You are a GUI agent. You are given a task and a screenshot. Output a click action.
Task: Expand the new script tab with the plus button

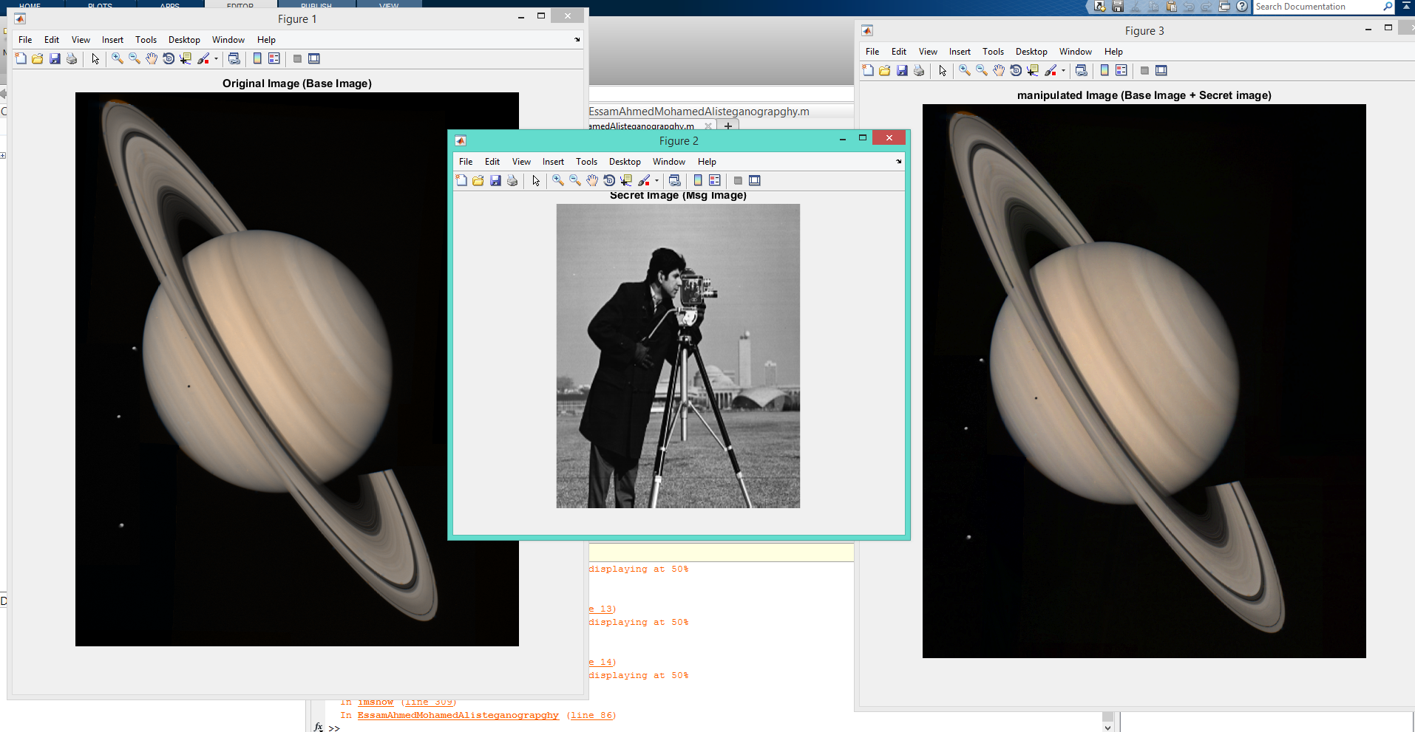(728, 126)
